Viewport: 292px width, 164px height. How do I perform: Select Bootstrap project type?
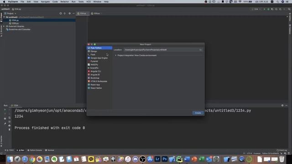(99, 78)
